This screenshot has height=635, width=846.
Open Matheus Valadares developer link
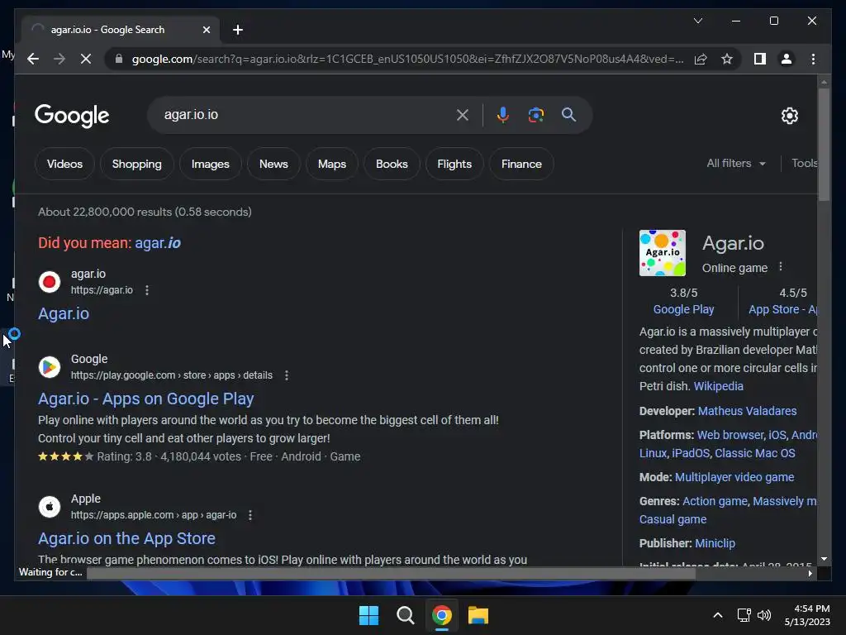tap(747, 412)
